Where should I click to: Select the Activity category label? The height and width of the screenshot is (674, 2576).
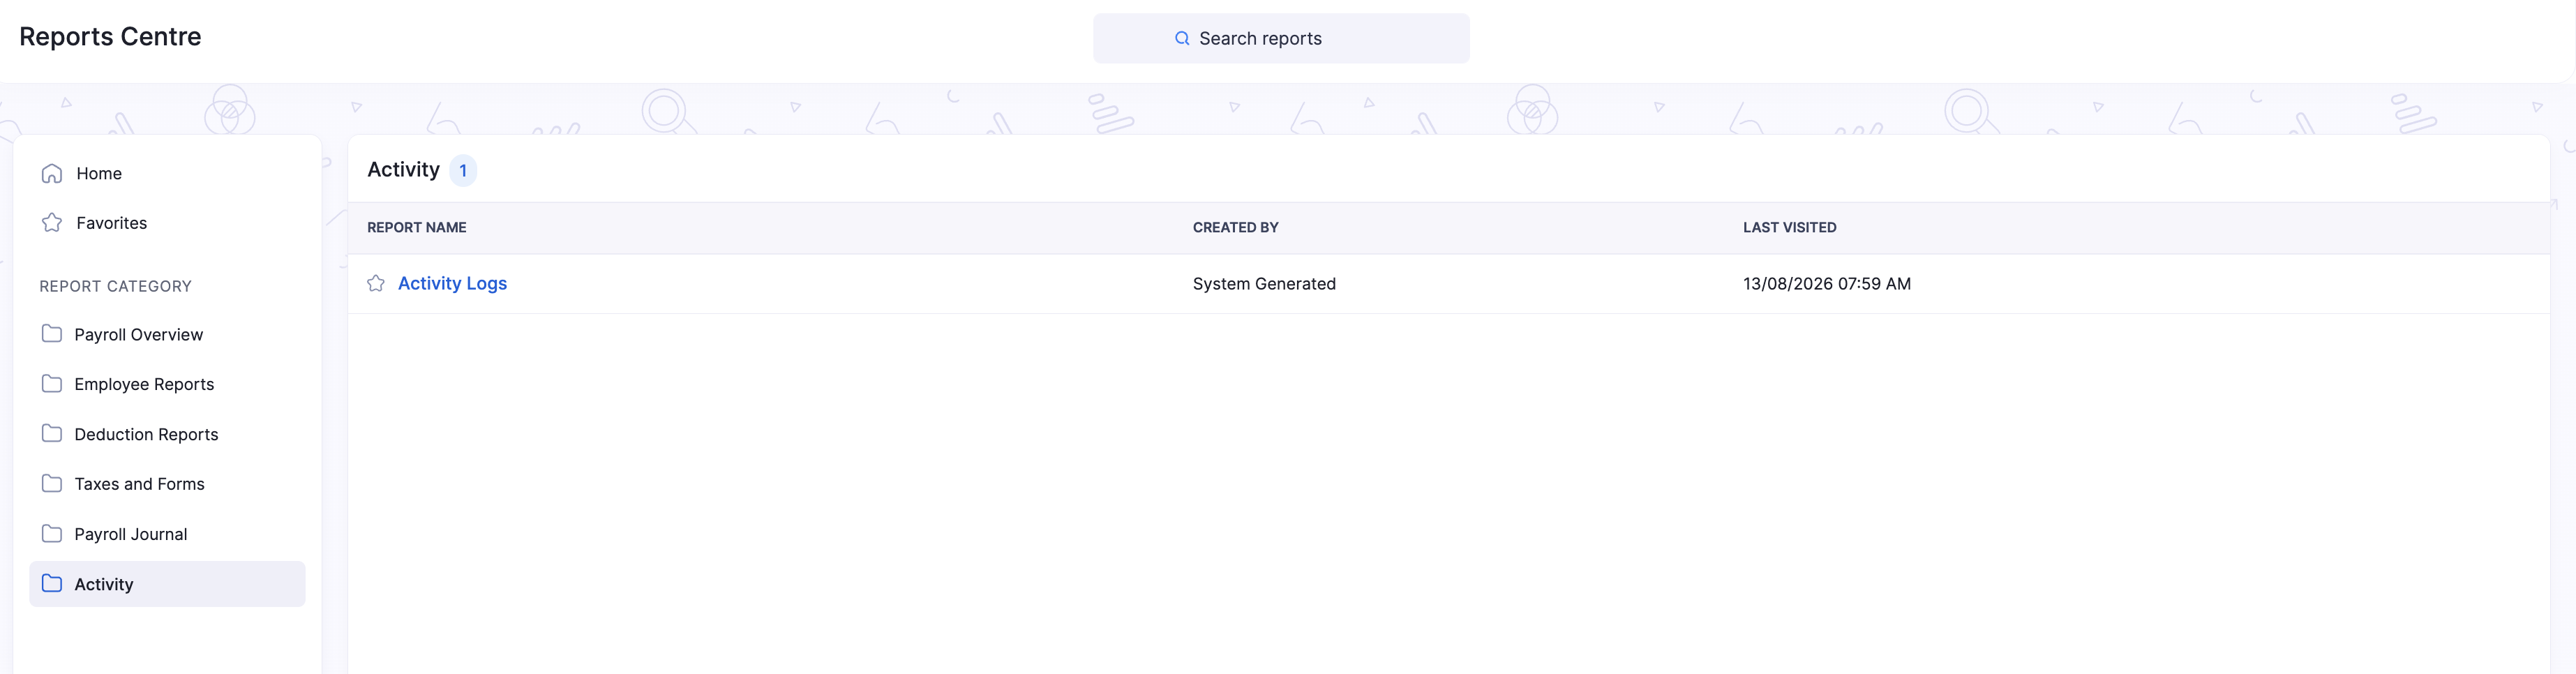click(104, 585)
